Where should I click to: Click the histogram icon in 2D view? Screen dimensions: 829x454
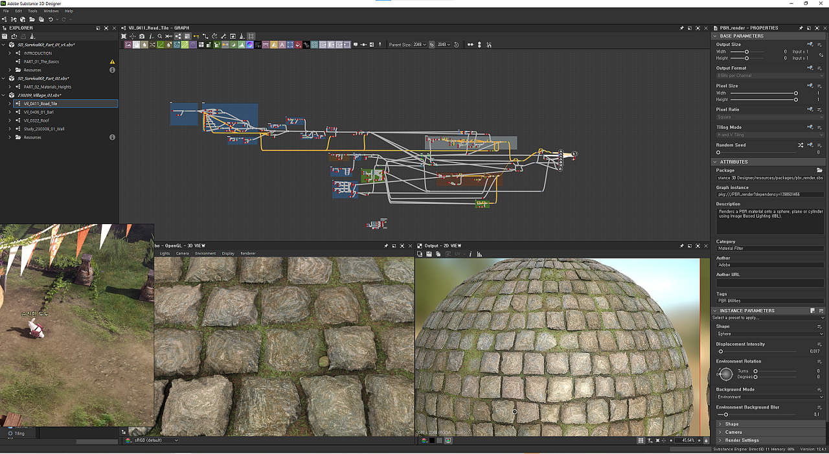(479, 254)
